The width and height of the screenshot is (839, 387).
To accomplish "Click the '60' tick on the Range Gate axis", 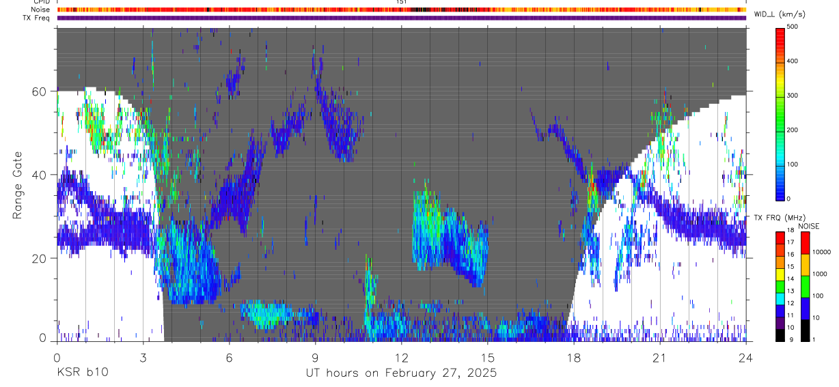I will coord(40,91).
